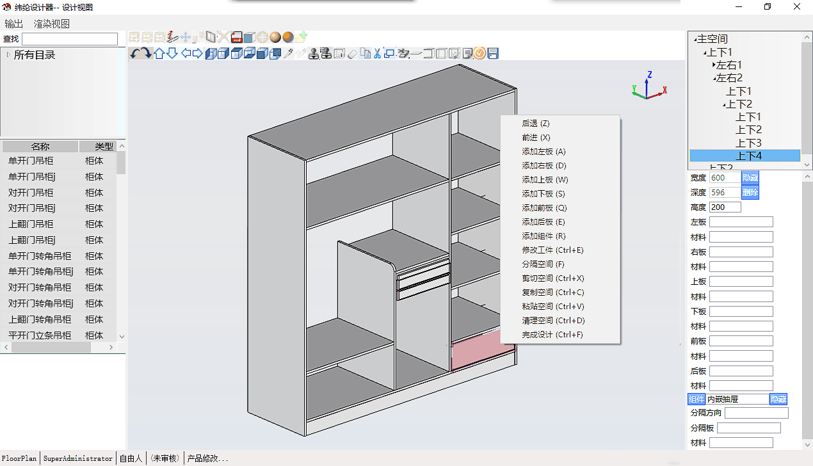Click the space tree scrollbar up arrow
Screen dimensions: 813x466
click(807, 37)
